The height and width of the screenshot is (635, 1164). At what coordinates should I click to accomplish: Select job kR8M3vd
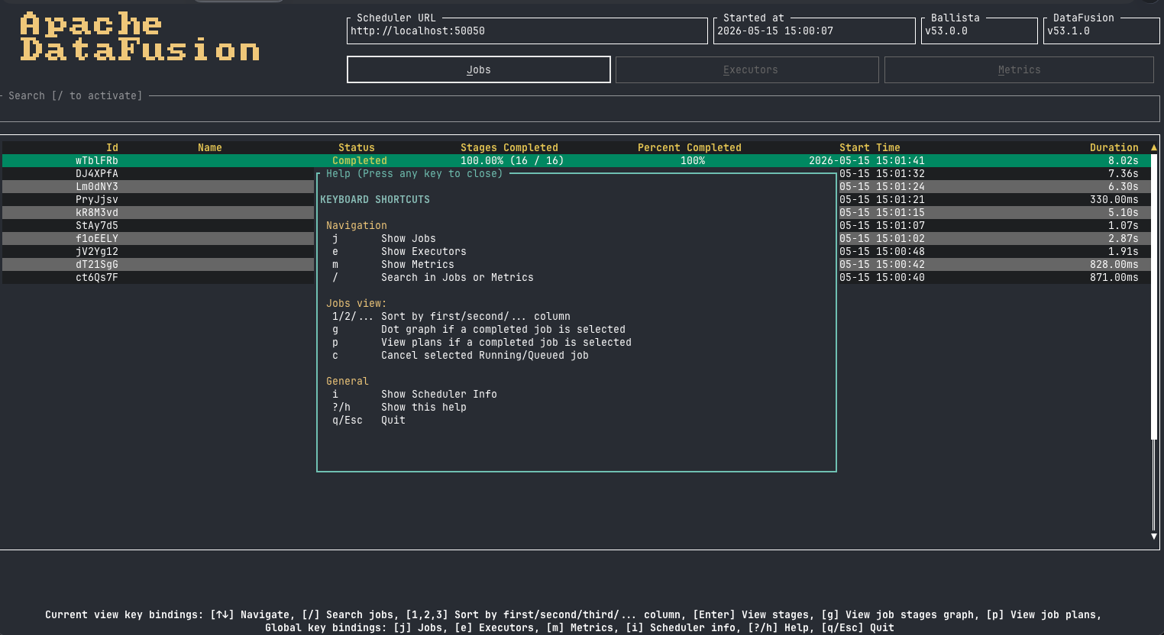(97, 212)
